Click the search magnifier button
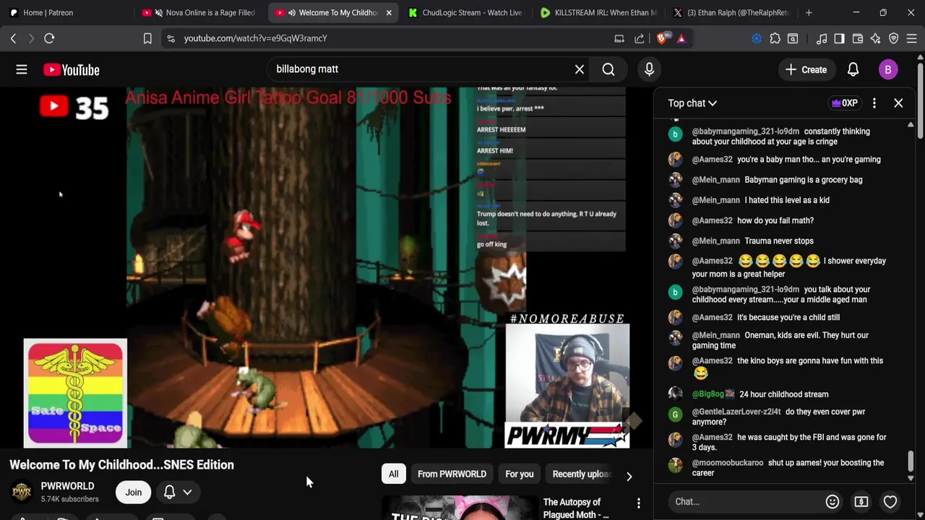Viewport: 925px width, 520px height. pyautogui.click(x=608, y=69)
